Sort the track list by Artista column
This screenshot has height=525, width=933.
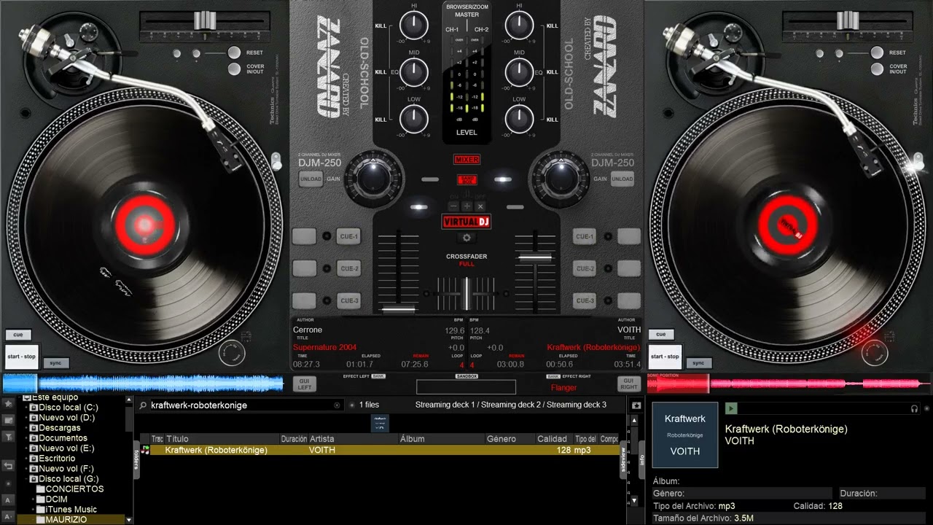354,439
